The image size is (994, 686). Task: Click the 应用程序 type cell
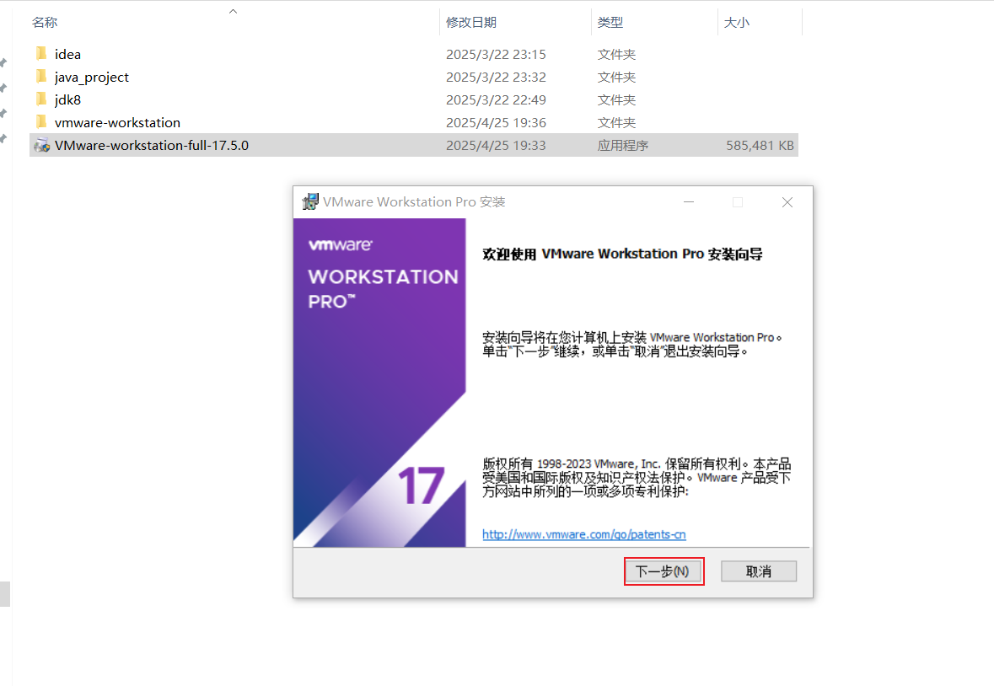coord(622,146)
